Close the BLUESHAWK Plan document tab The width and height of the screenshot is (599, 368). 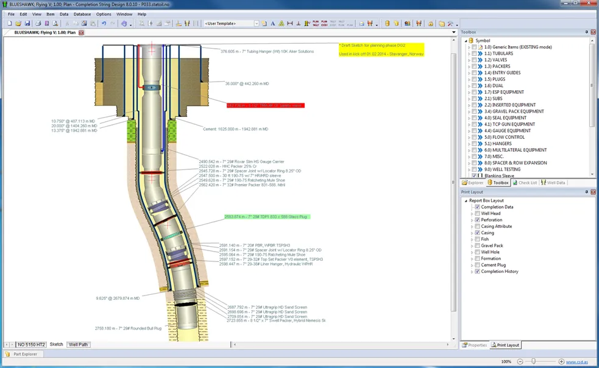82,33
